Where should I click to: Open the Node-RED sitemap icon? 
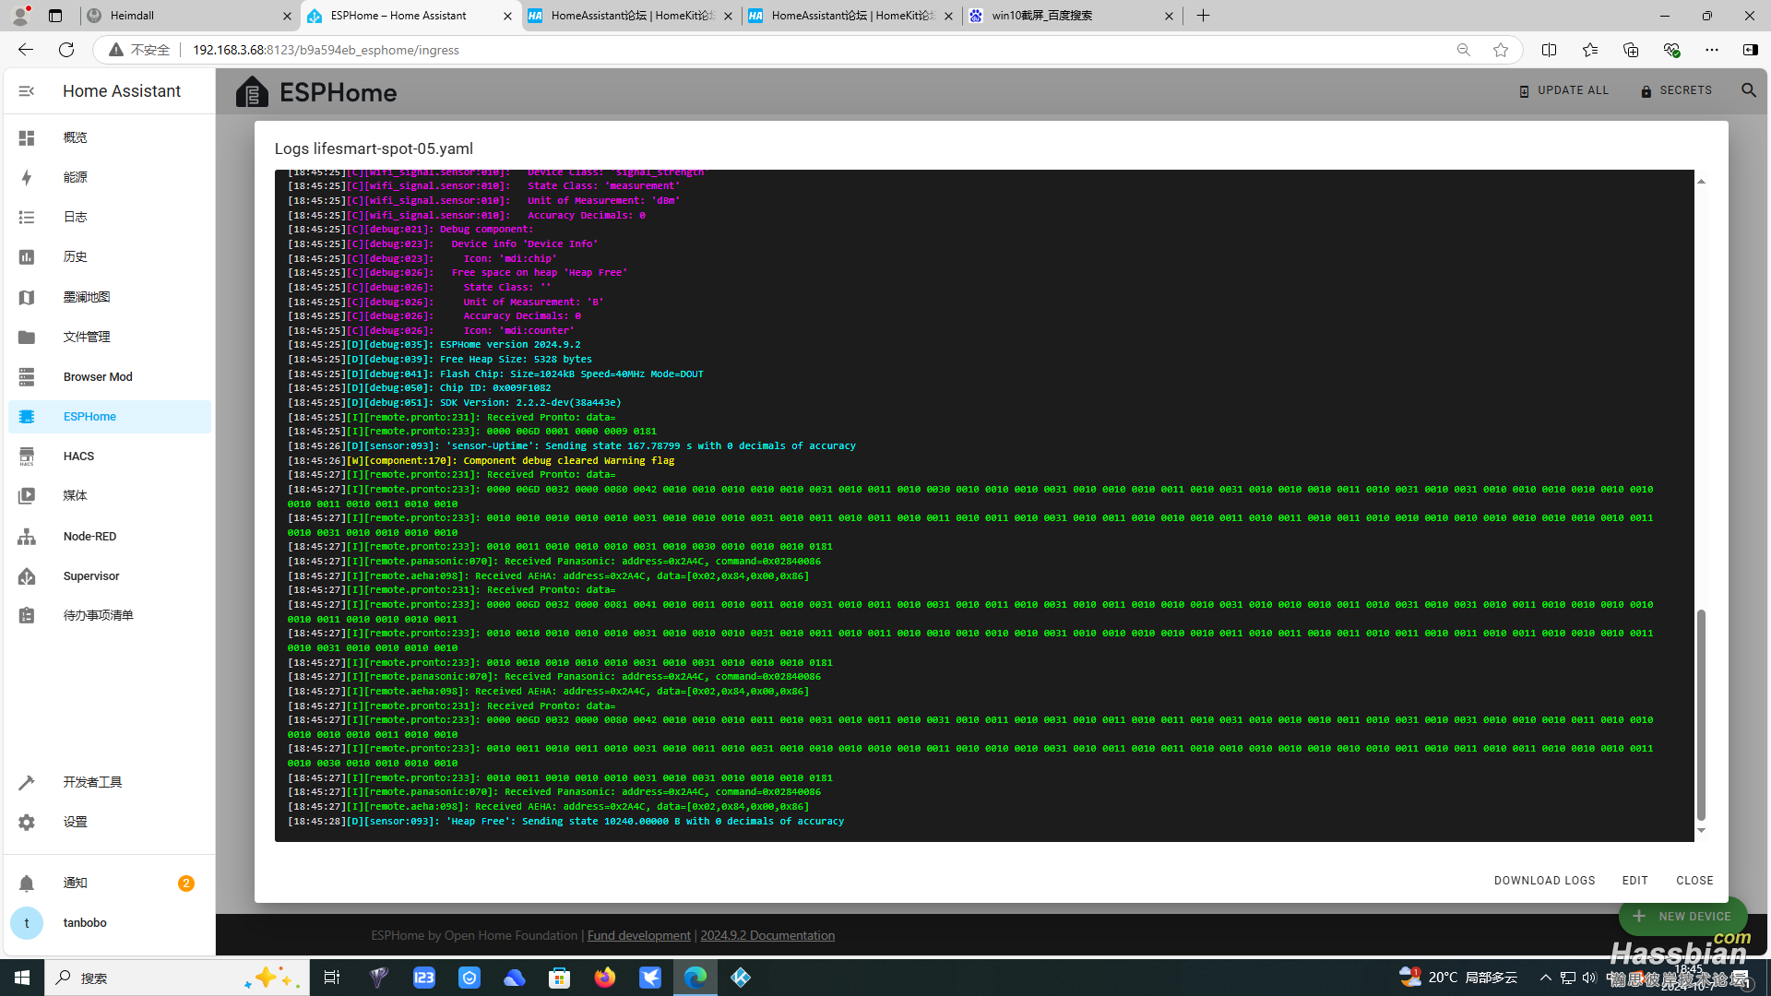[x=27, y=536]
